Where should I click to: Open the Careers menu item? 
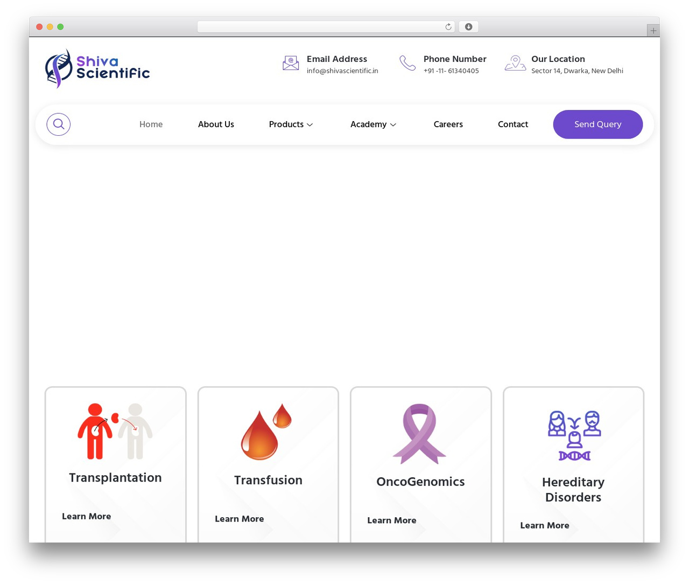pos(448,124)
